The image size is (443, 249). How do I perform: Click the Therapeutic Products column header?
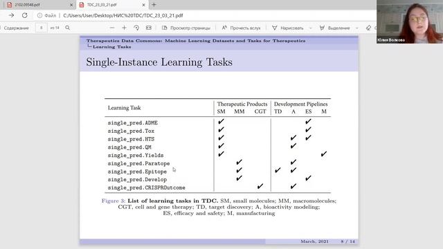click(242, 104)
